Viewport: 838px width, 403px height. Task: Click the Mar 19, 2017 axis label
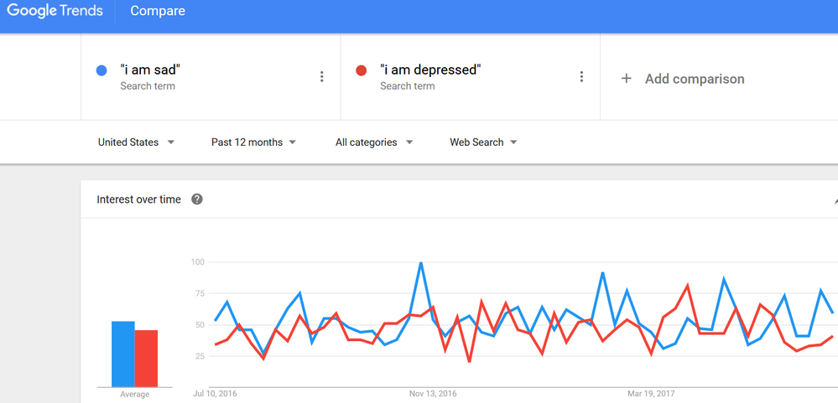click(651, 394)
